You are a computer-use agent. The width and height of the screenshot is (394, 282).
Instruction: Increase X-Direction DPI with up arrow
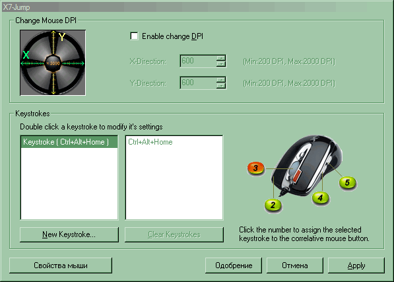pyautogui.click(x=221, y=58)
